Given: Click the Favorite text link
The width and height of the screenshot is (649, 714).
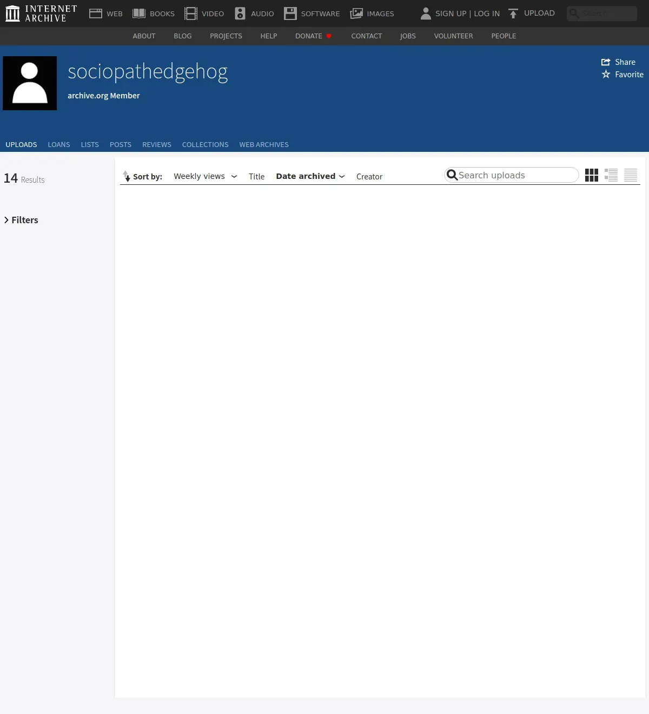Looking at the screenshot, I should [630, 75].
